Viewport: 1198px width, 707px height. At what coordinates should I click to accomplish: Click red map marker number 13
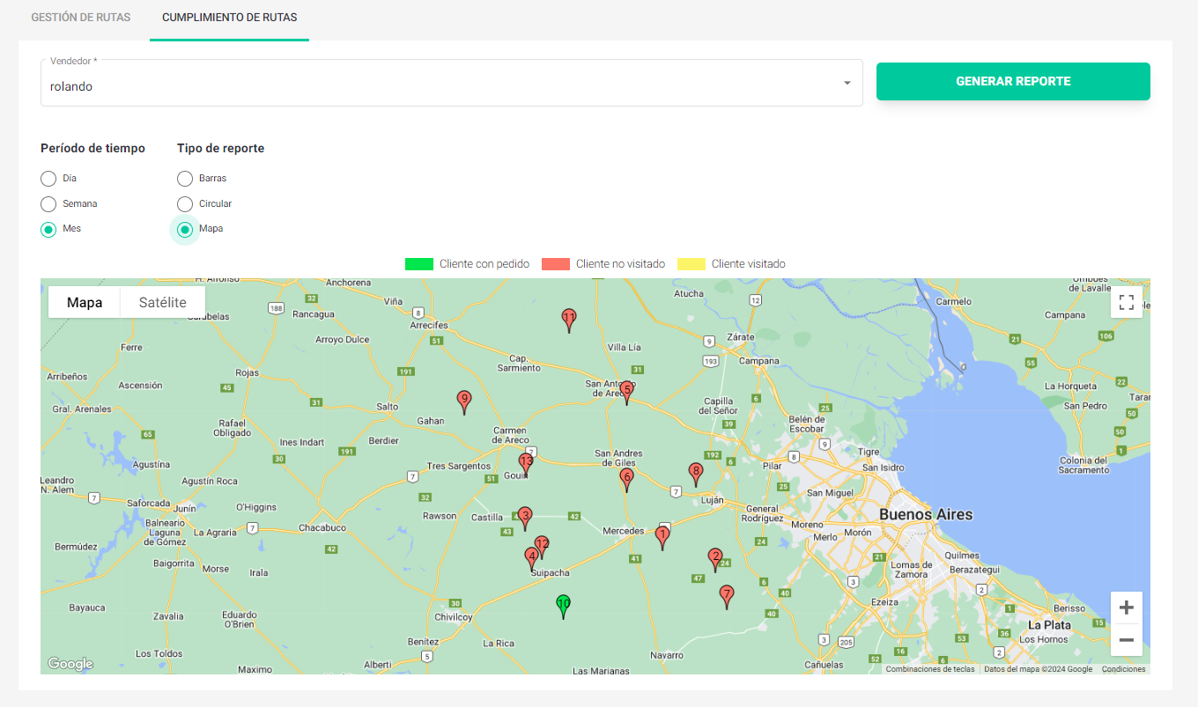pyautogui.click(x=526, y=465)
